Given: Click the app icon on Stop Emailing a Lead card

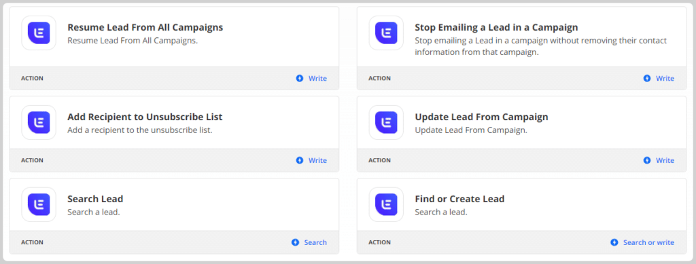Looking at the screenshot, I should pos(386,33).
